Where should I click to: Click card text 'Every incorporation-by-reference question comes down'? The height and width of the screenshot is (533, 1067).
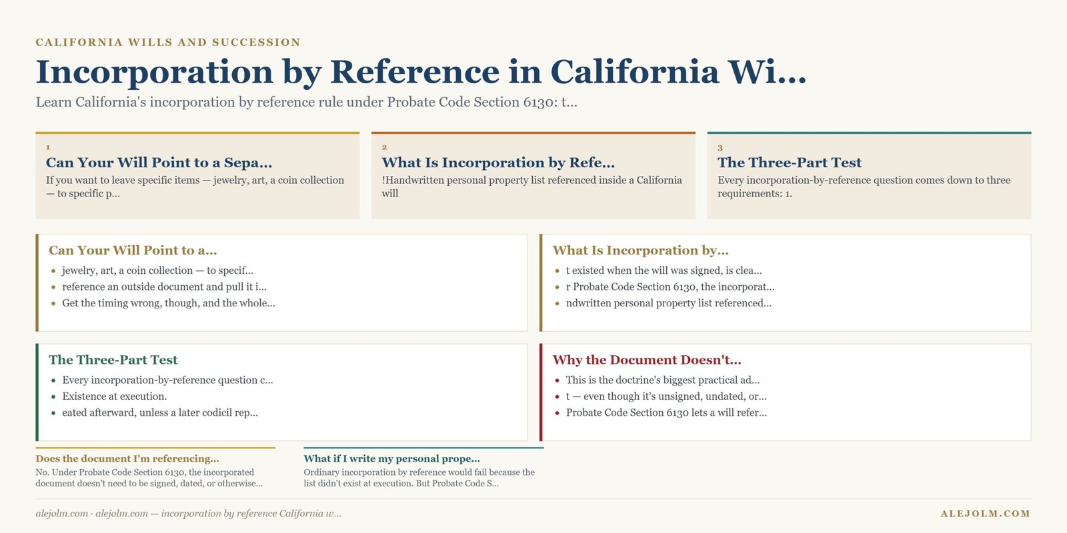tap(864, 187)
